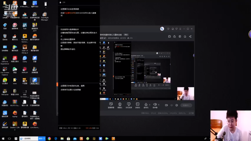Open Mail app from taskbar

pyautogui.click(x=75, y=139)
